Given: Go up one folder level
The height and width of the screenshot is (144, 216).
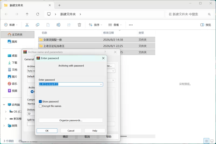Looking at the screenshot, I should [x=27, y=14].
